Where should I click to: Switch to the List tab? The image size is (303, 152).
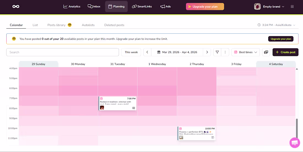[x=35, y=25]
